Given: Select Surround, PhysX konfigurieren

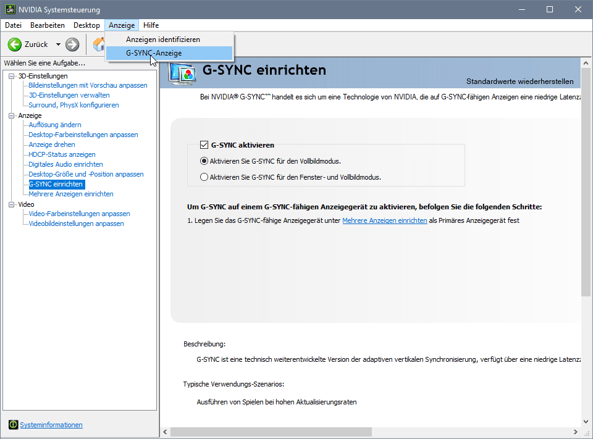Looking at the screenshot, I should [74, 105].
